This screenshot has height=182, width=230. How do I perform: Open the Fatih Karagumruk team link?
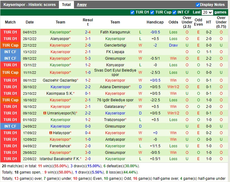115,32
